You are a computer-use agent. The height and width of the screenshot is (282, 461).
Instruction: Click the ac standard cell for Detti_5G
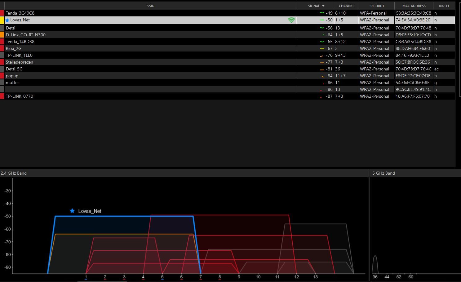[x=437, y=69]
